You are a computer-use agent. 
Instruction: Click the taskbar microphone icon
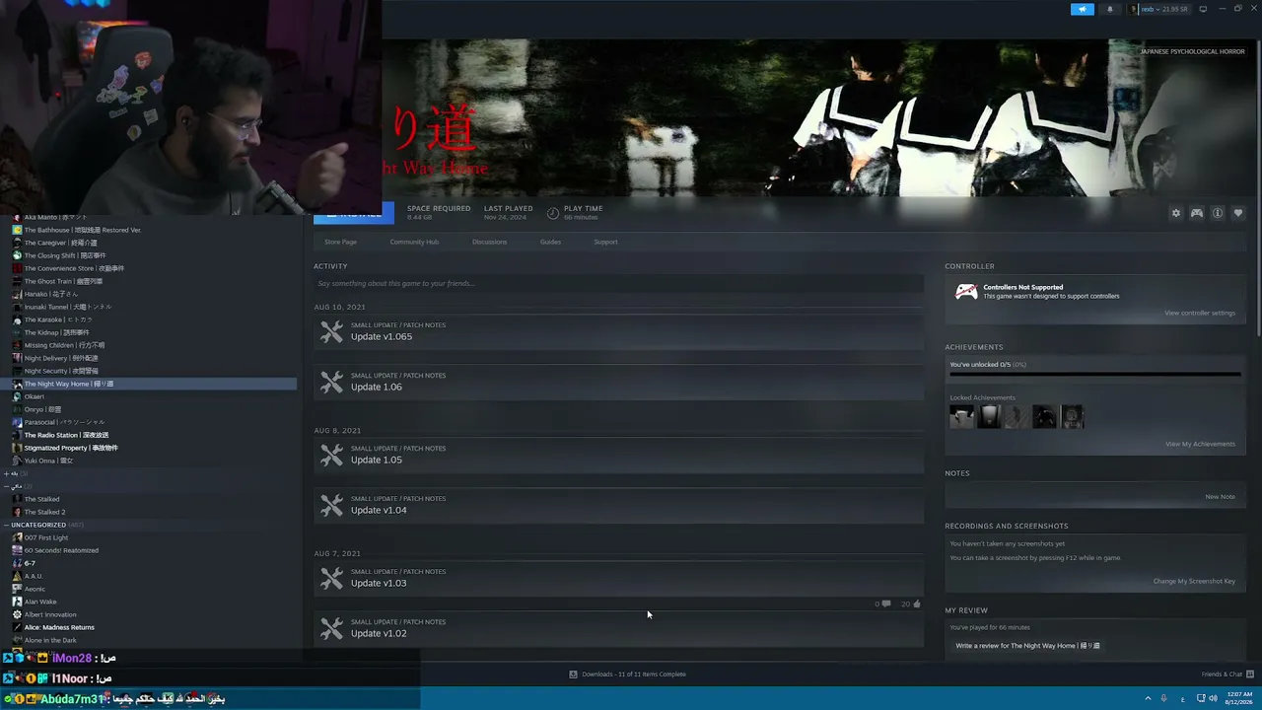click(1163, 698)
